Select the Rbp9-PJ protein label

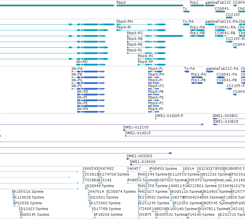[x=155, y=69]
